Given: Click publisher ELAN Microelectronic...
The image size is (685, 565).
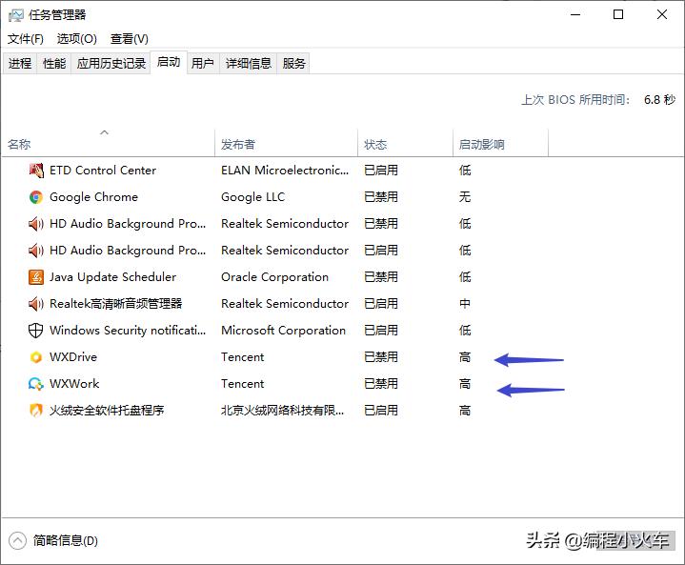Looking at the screenshot, I should pyautogui.click(x=285, y=171).
